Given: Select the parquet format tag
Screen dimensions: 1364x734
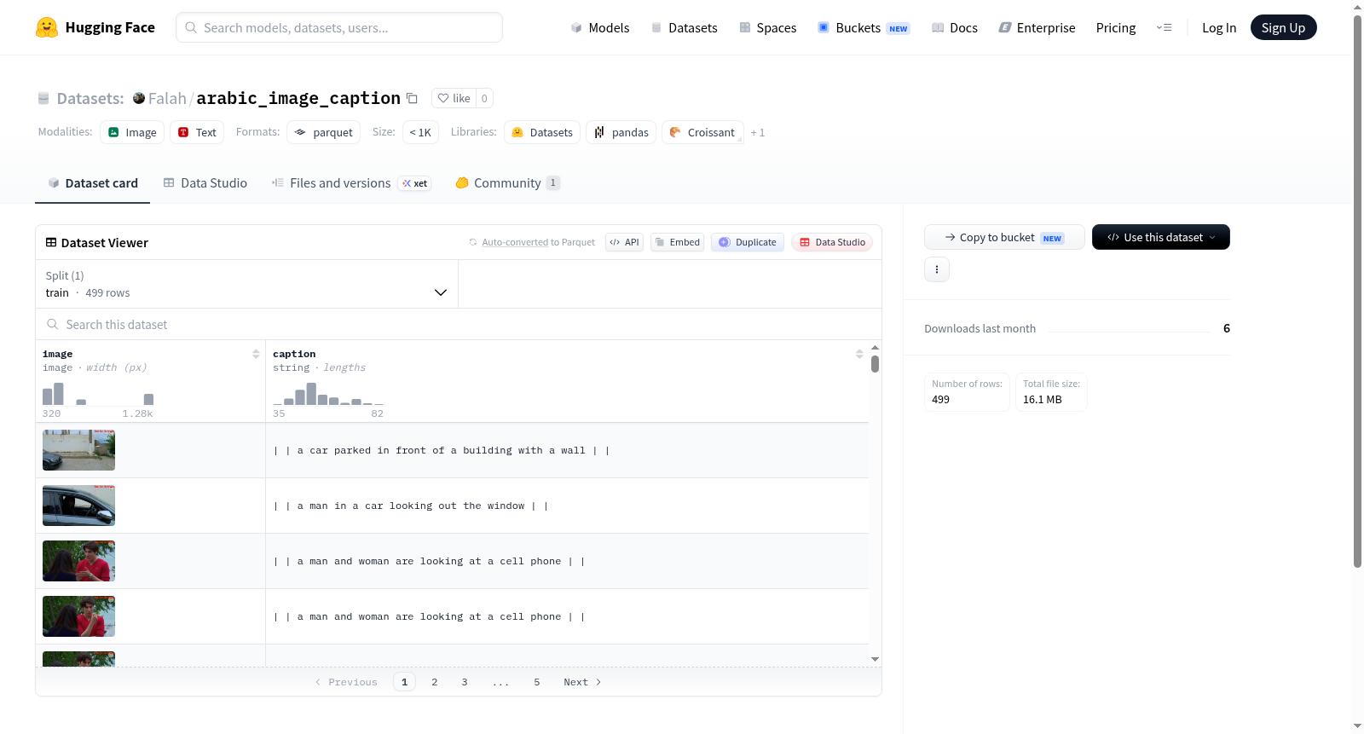Looking at the screenshot, I should (323, 132).
